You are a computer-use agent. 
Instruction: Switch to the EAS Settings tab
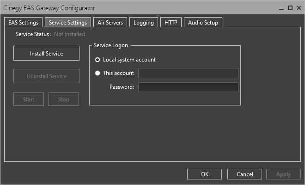pyautogui.click(x=24, y=22)
